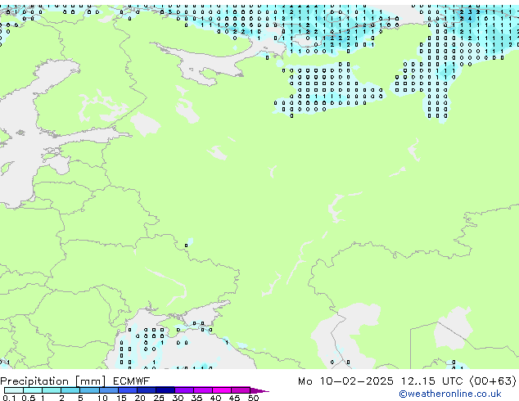Open the weatheronline.co.uk copyright link

449,394
